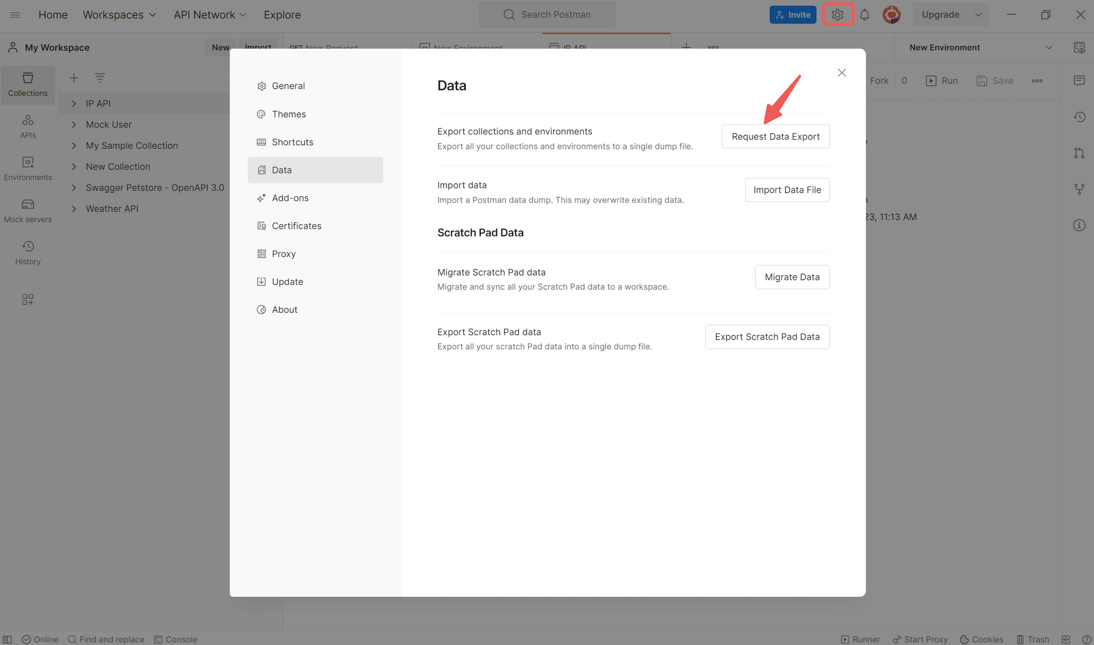Open the Mock servers sidebar icon
Viewport: 1094px width, 645px height.
click(28, 211)
